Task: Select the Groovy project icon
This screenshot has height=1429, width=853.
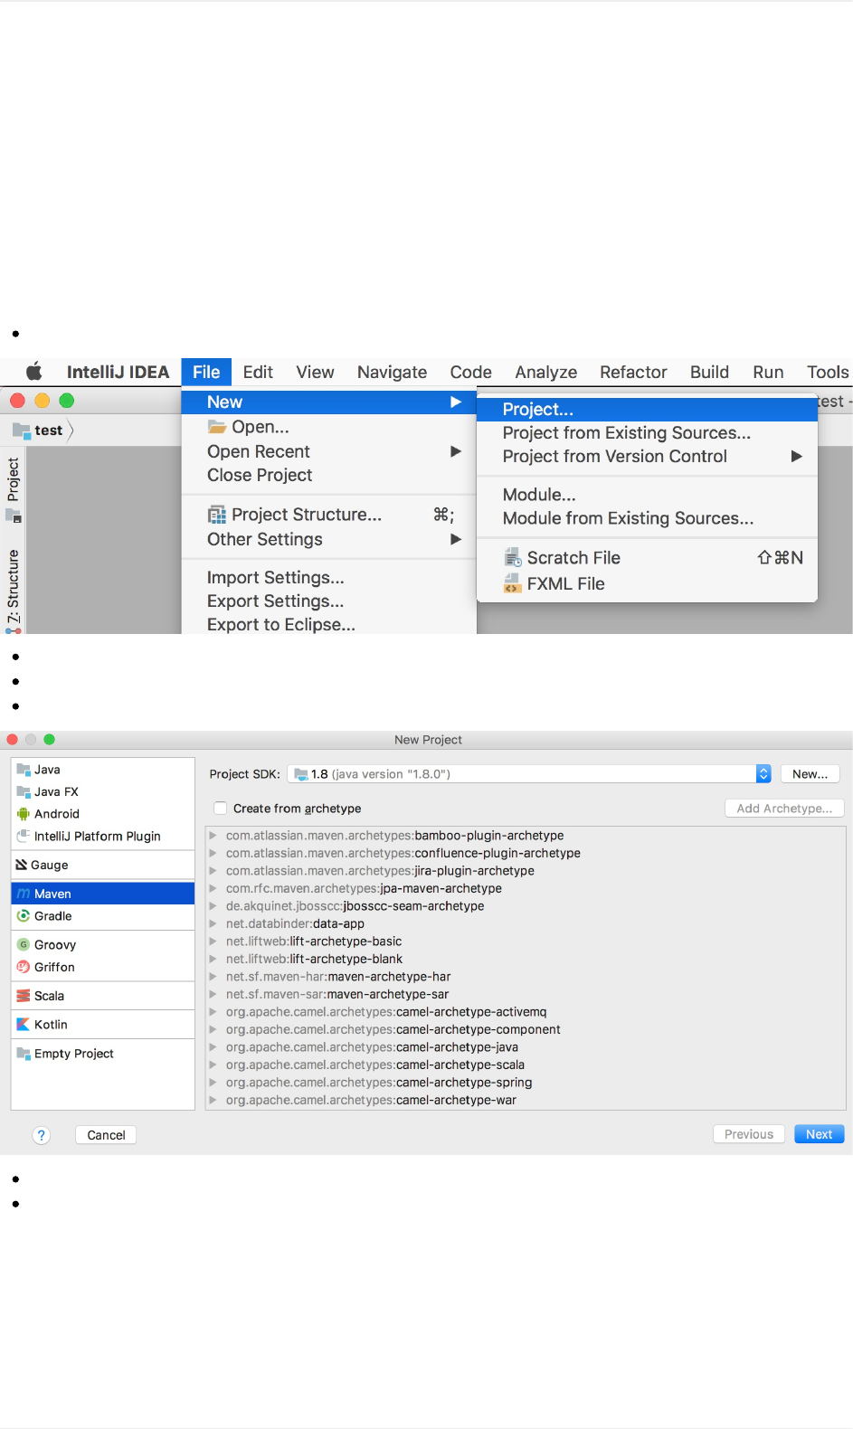Action: click(x=24, y=945)
